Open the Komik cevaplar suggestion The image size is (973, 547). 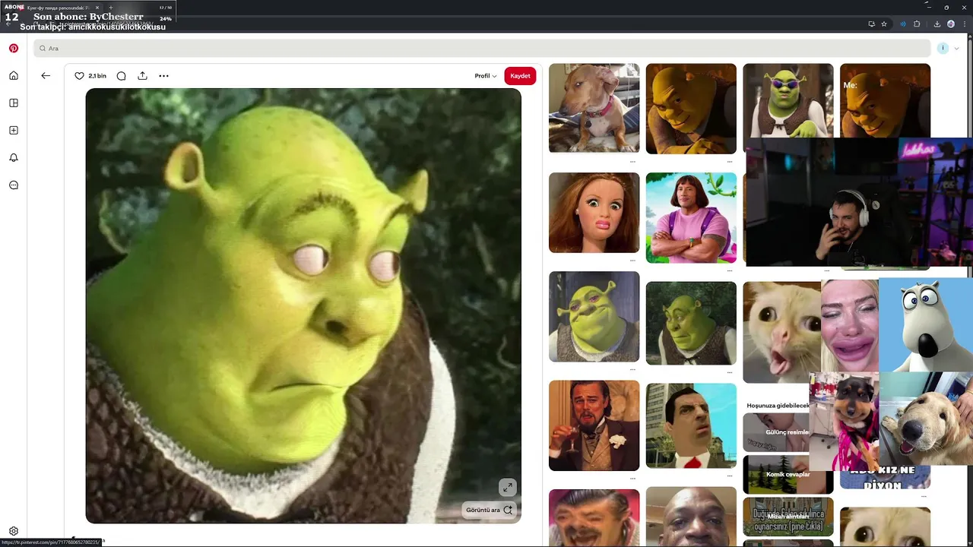pos(788,474)
